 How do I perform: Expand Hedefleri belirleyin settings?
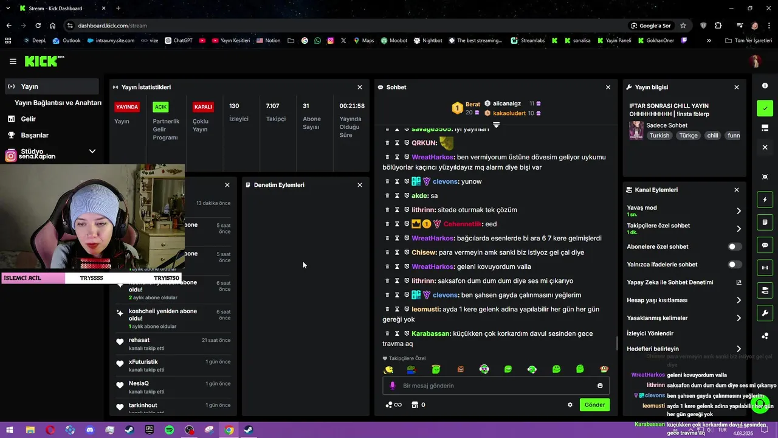[739, 349]
